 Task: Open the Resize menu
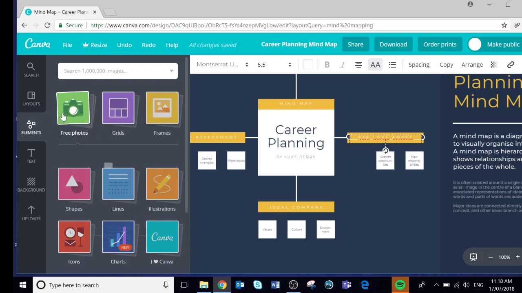coord(95,45)
